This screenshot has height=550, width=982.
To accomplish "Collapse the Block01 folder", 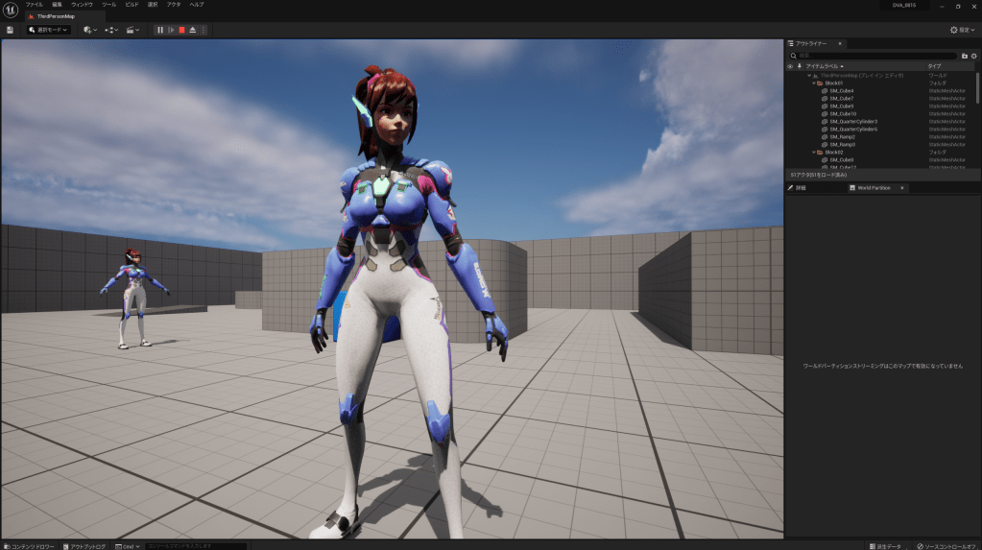I will (813, 84).
